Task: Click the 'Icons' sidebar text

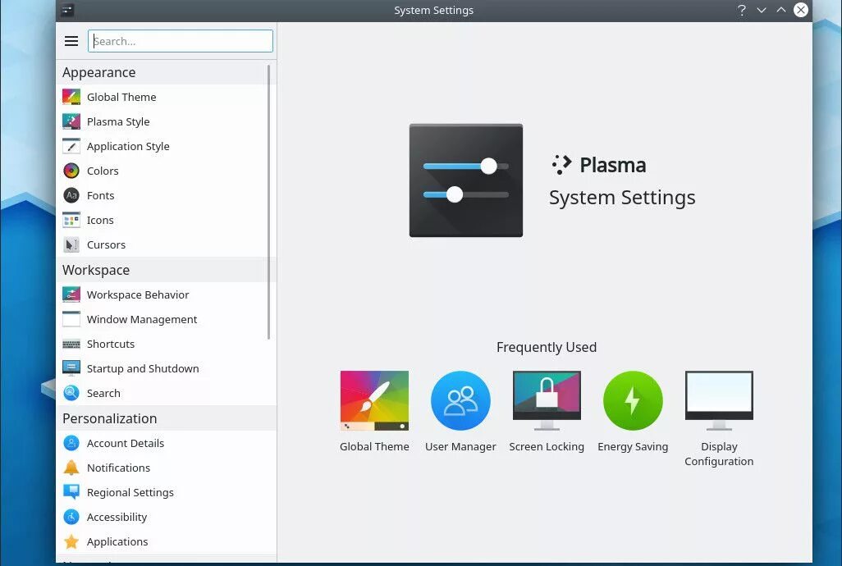Action: click(x=100, y=221)
